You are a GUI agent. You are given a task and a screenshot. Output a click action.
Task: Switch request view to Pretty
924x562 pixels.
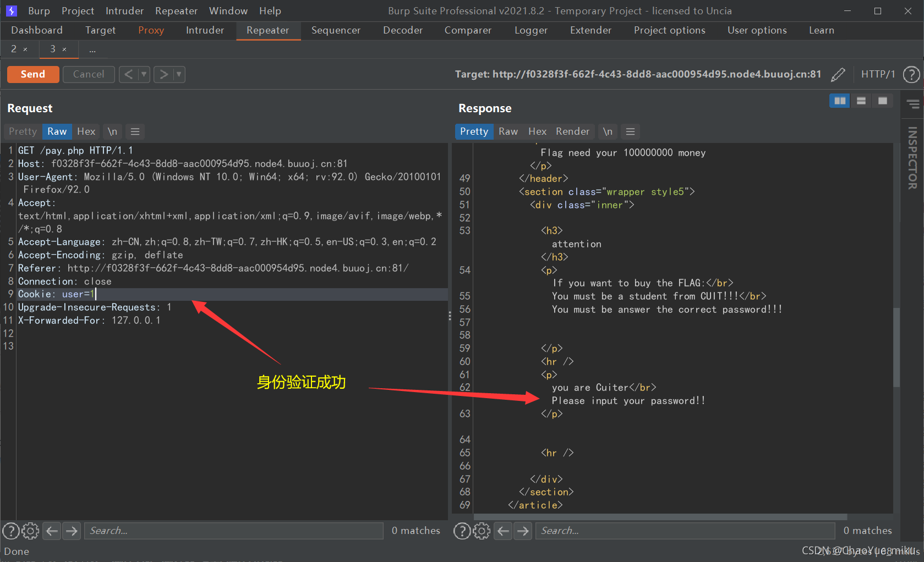point(23,131)
